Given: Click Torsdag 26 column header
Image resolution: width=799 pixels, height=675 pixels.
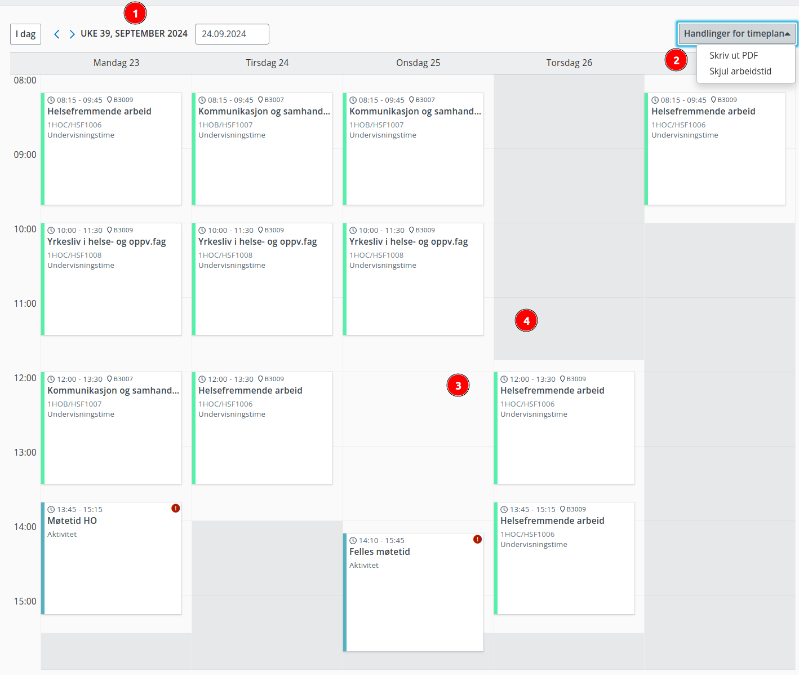Looking at the screenshot, I should coord(569,63).
